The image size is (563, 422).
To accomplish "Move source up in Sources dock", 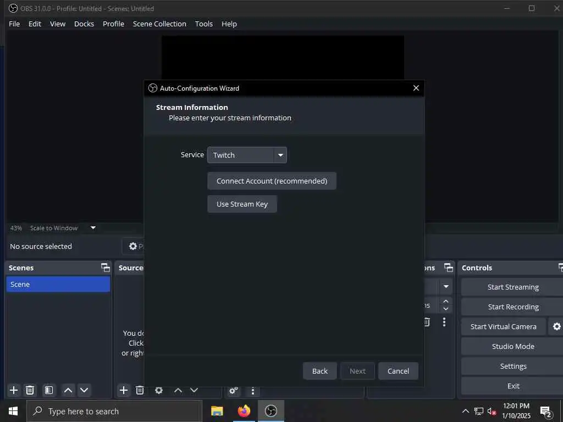I will (x=178, y=390).
